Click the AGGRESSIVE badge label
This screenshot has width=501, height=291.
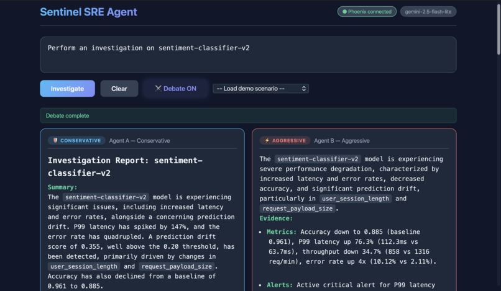pyautogui.click(x=285, y=140)
